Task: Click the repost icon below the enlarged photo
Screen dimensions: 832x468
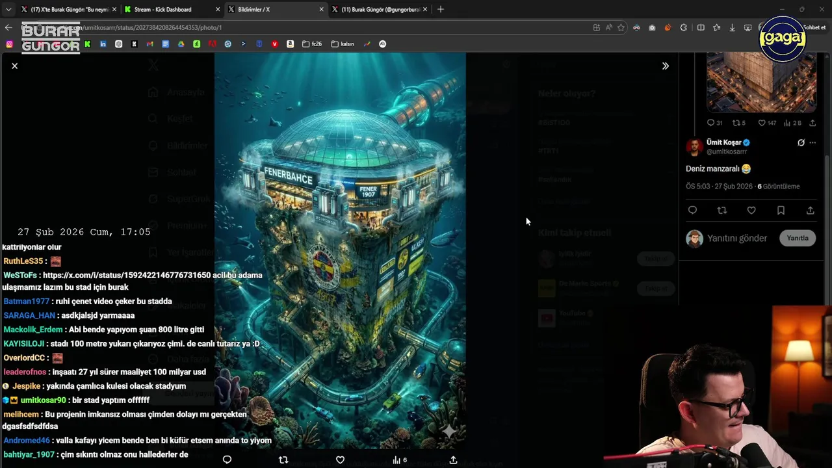Action: pos(283,460)
